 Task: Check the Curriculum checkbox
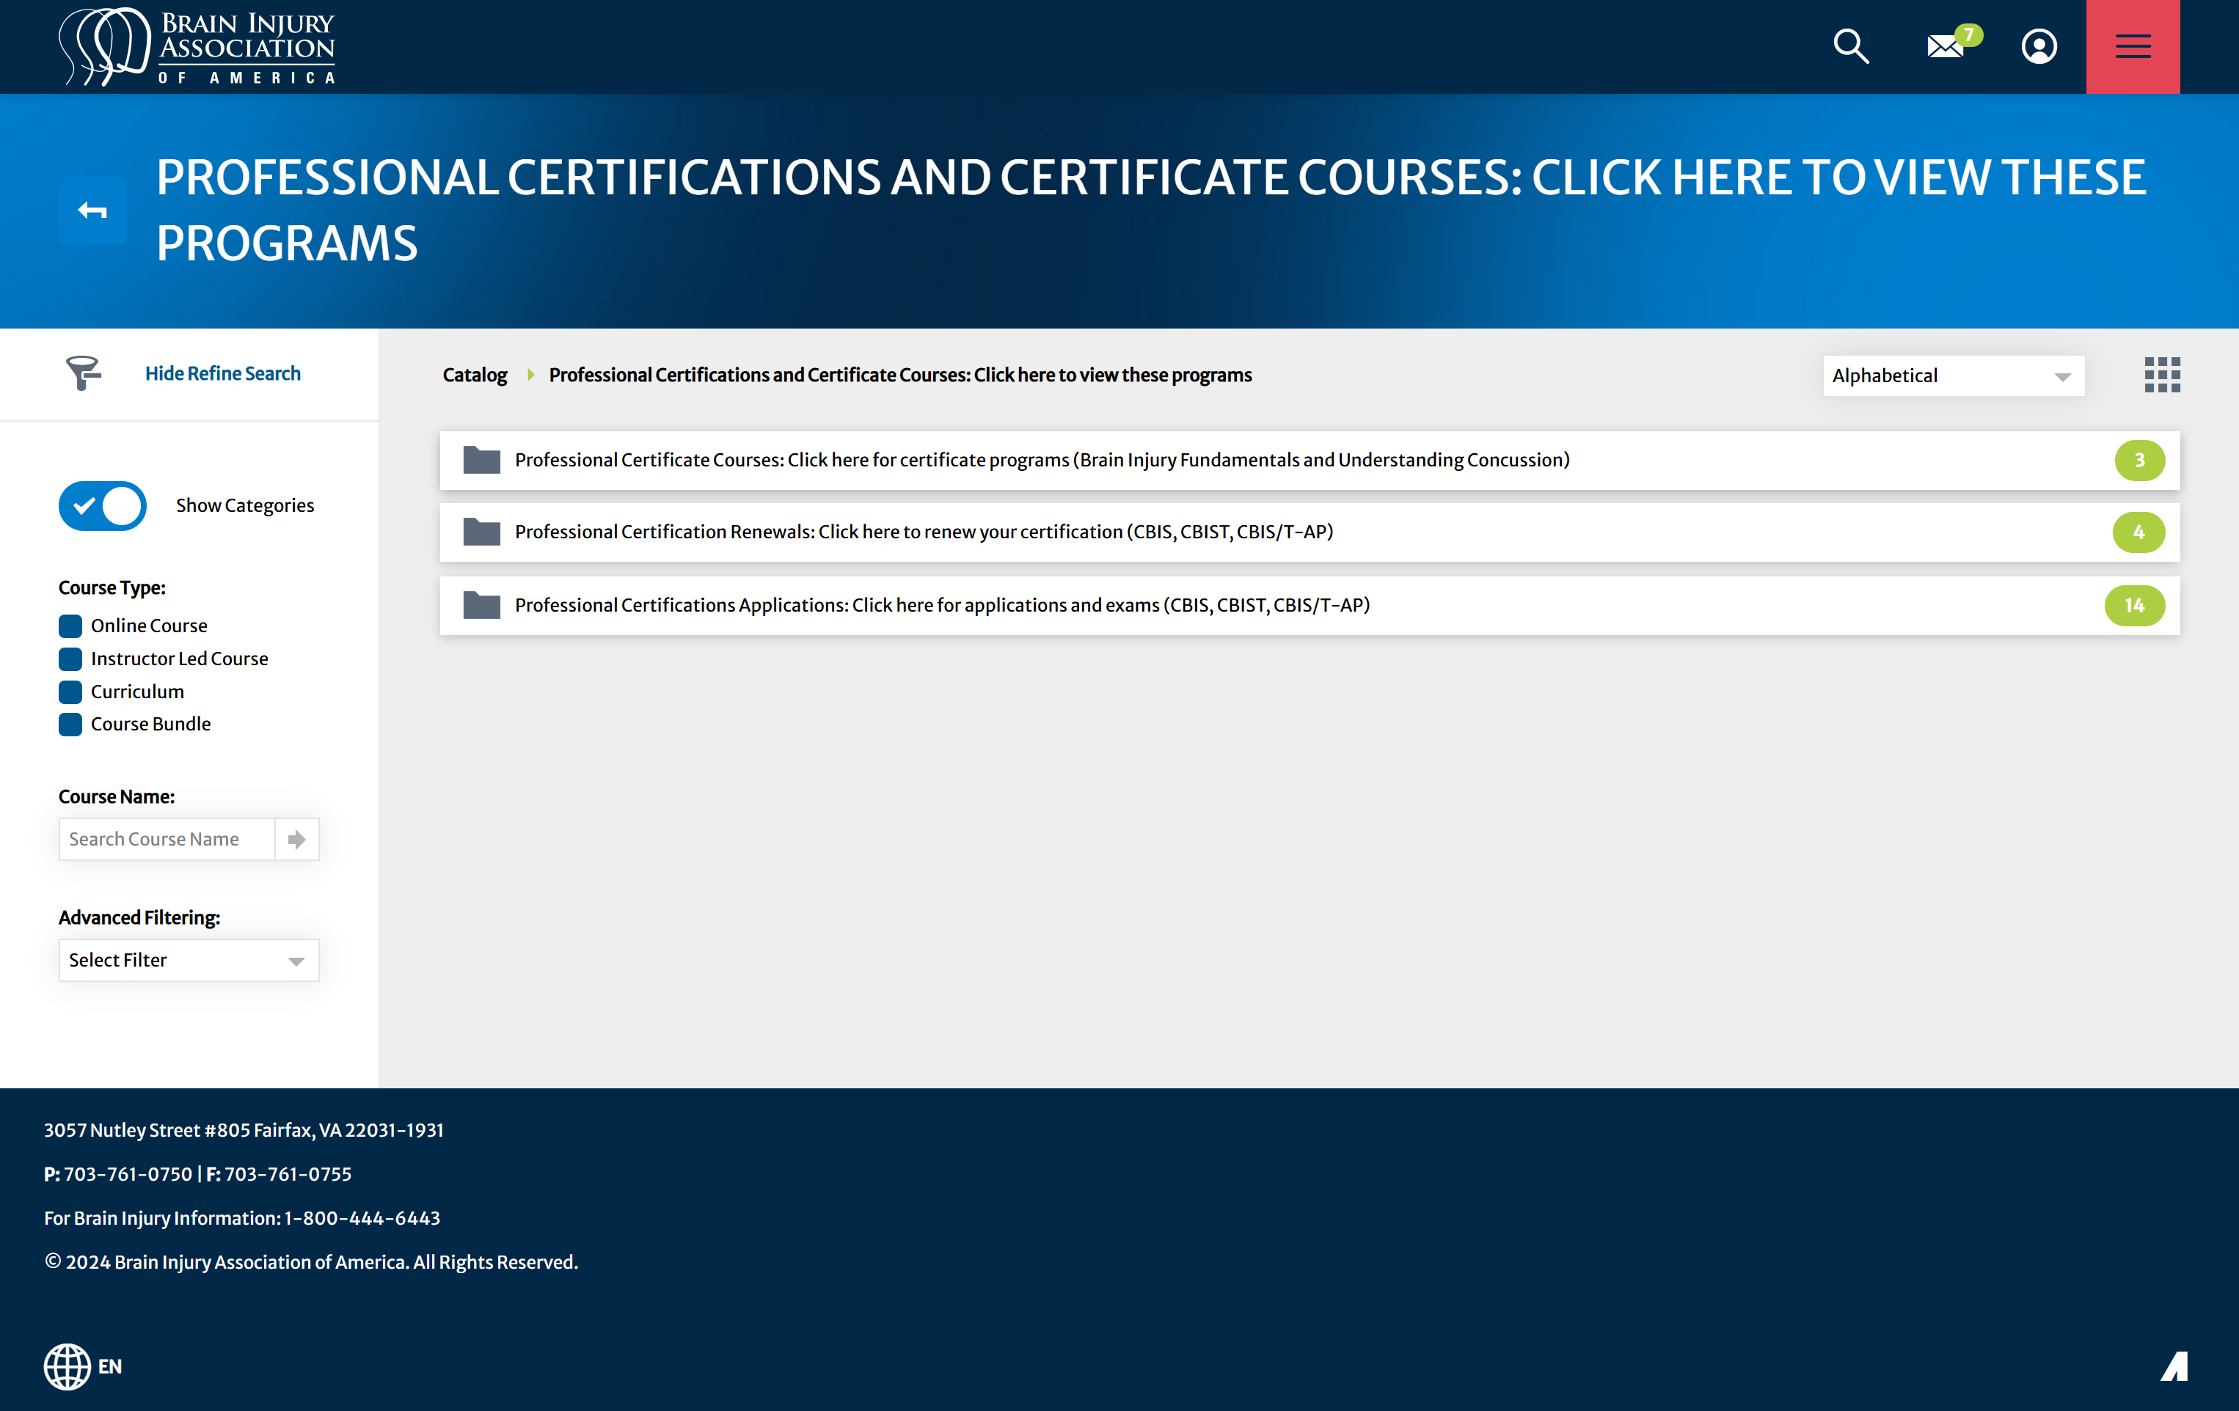(x=70, y=692)
